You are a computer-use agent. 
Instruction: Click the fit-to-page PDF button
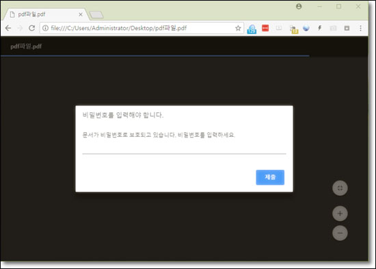340,188
